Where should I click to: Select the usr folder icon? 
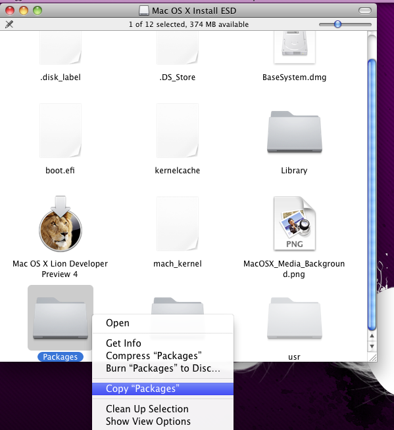point(294,318)
